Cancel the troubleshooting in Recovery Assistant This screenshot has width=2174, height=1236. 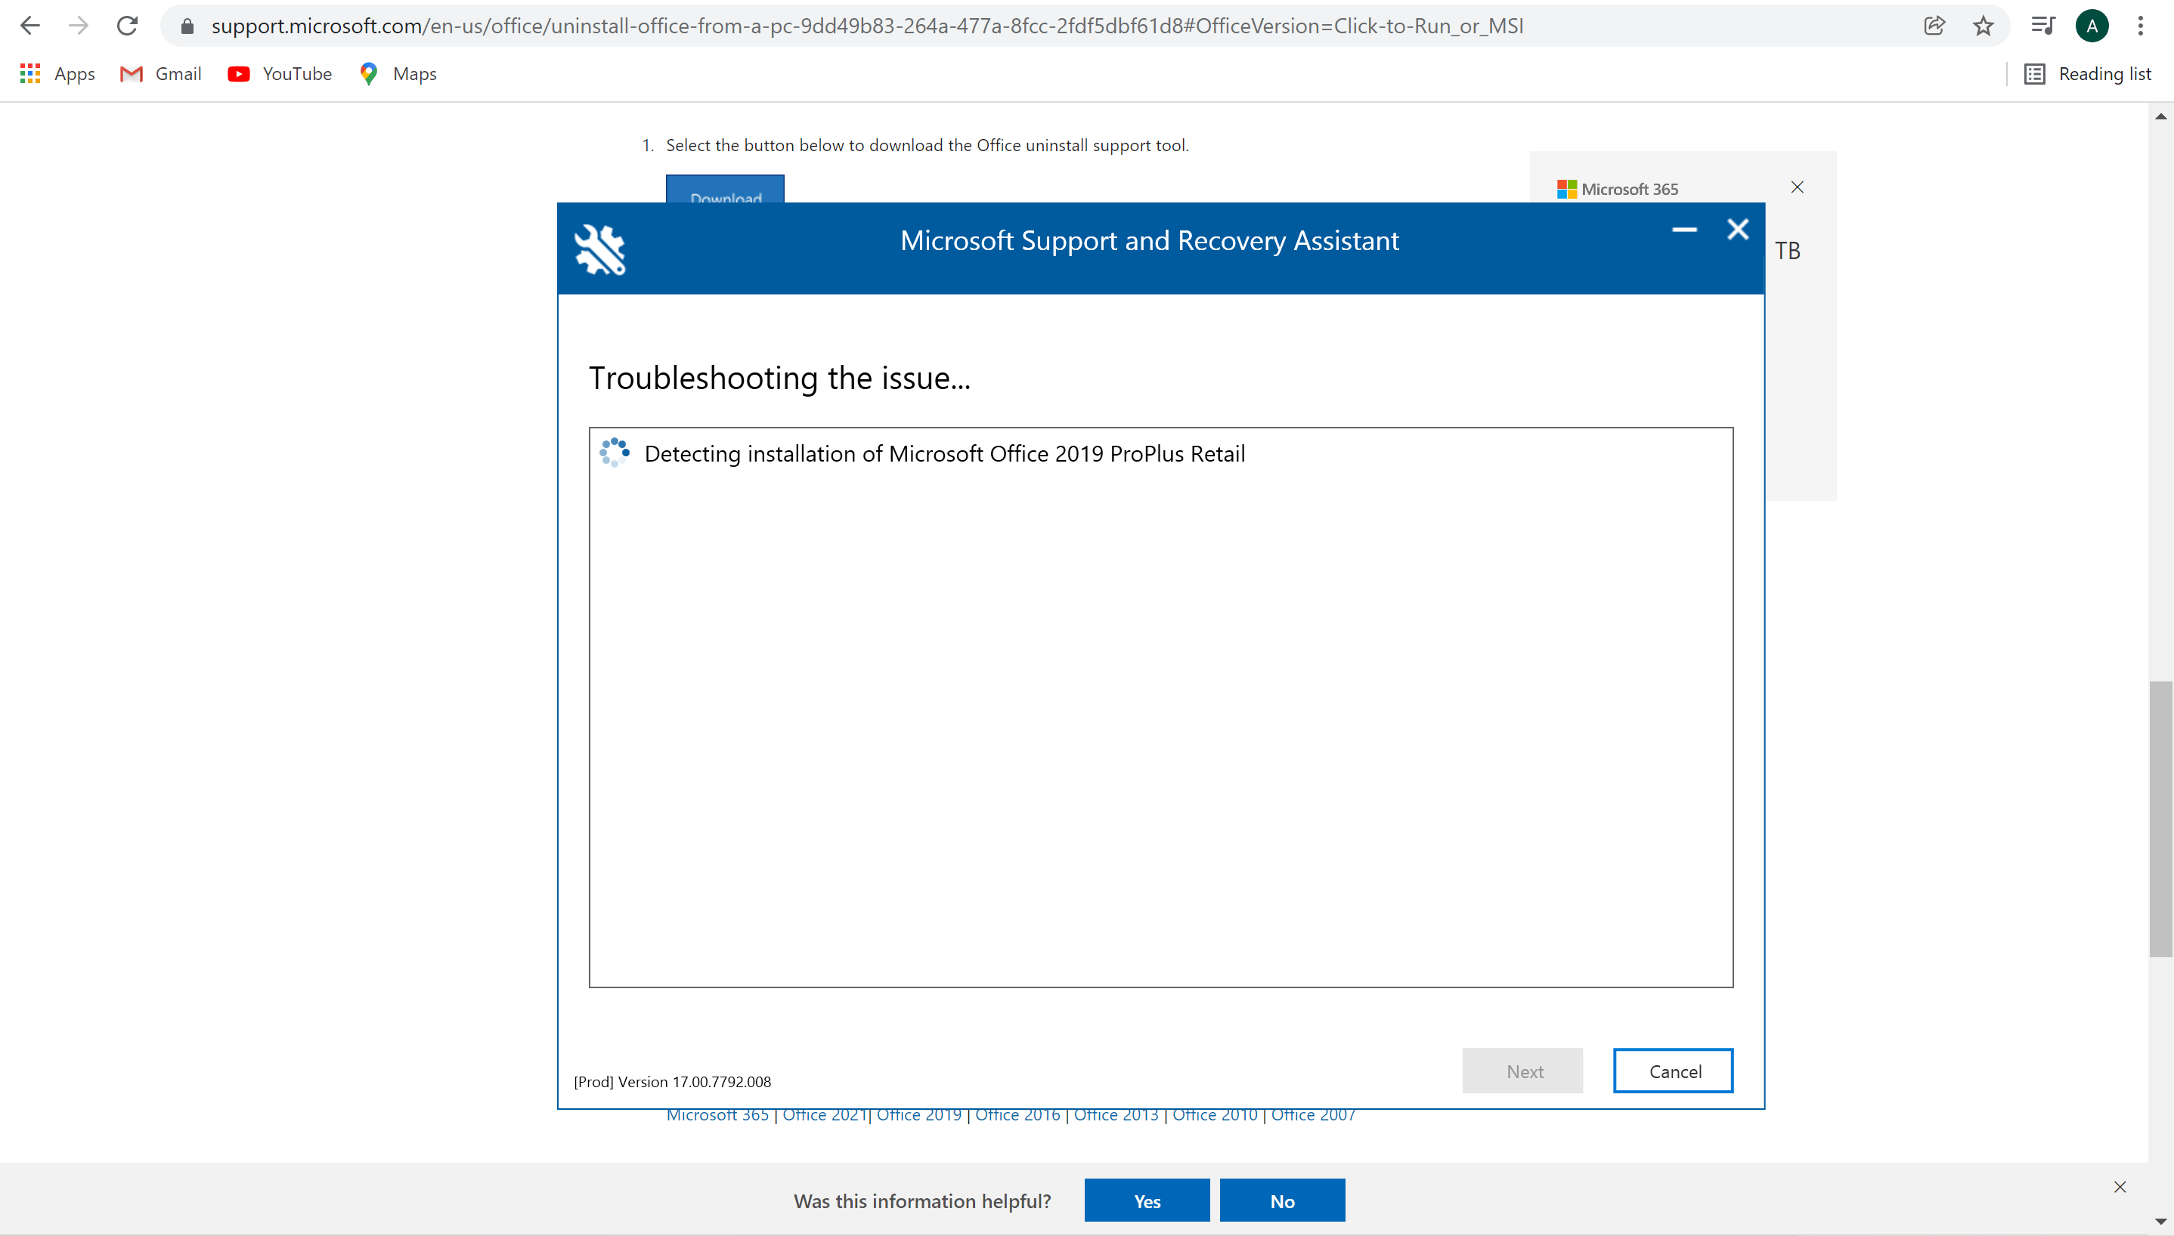tap(1673, 1071)
